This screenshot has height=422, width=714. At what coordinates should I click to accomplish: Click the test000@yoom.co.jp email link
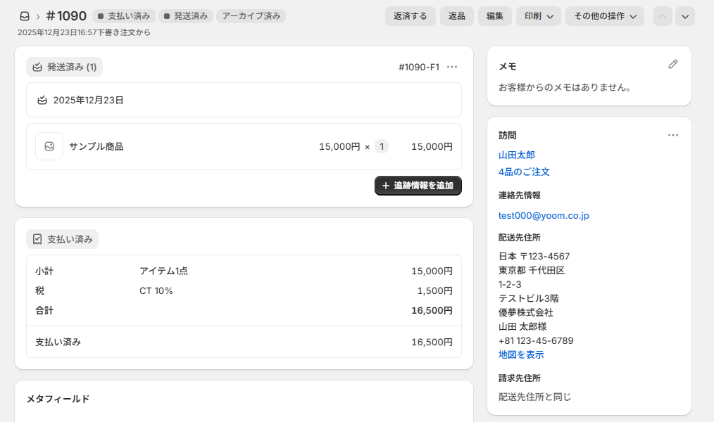click(544, 215)
